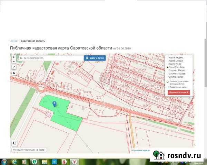The width and height of the screenshot is (207, 165).
Task: Focus the cadastral number search field
Action: coord(51,58)
